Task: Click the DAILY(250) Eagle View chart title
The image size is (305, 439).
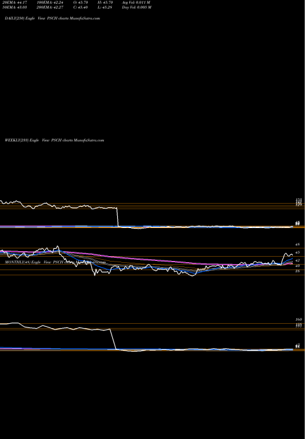Action: 52,18
